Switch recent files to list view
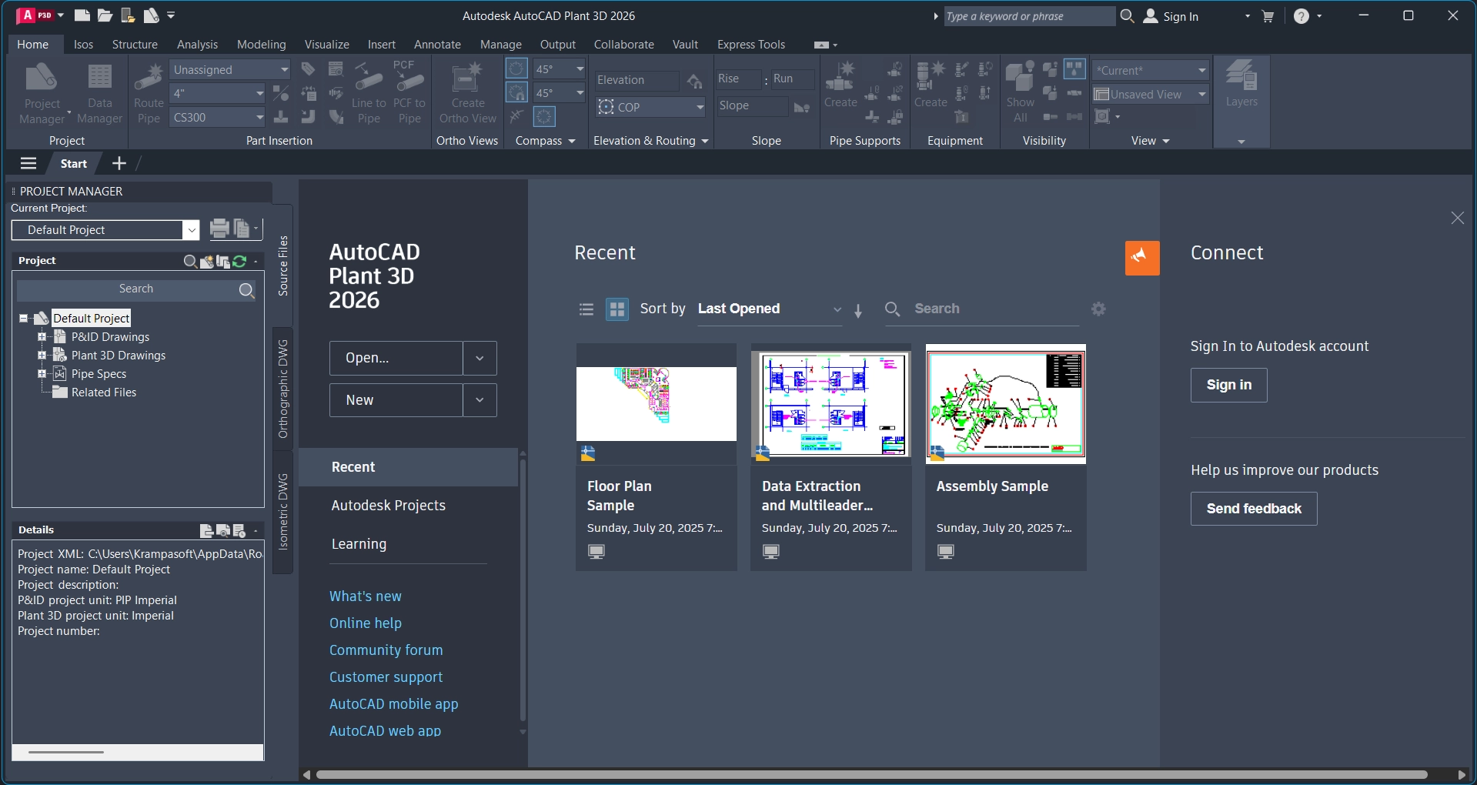Viewport: 1477px width, 785px height. pos(586,309)
